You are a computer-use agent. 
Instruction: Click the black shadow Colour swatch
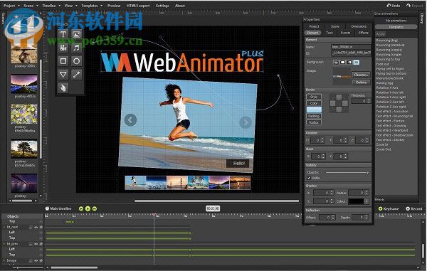click(357, 201)
